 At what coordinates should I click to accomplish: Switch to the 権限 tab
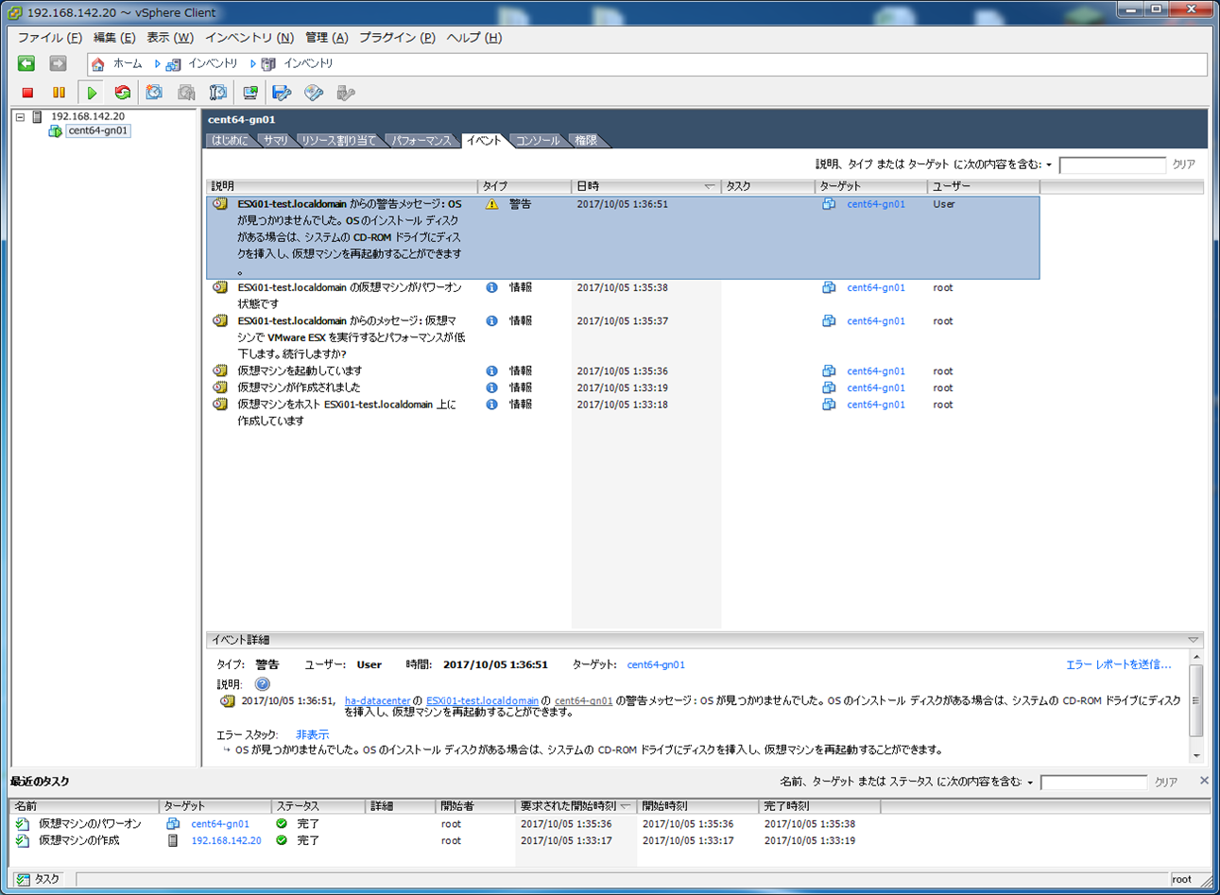586,141
